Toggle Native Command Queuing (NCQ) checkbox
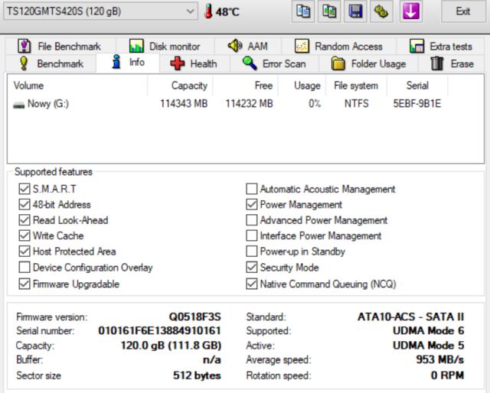 (x=252, y=284)
